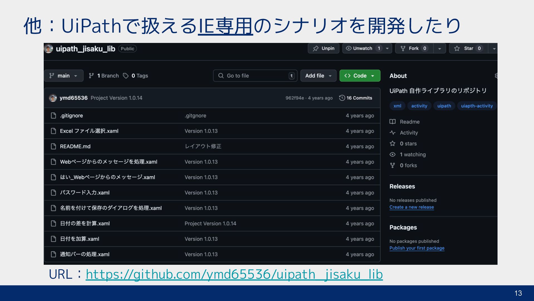Click the eye icon beside 1 watching
This screenshot has width=534, height=301.
point(393,154)
